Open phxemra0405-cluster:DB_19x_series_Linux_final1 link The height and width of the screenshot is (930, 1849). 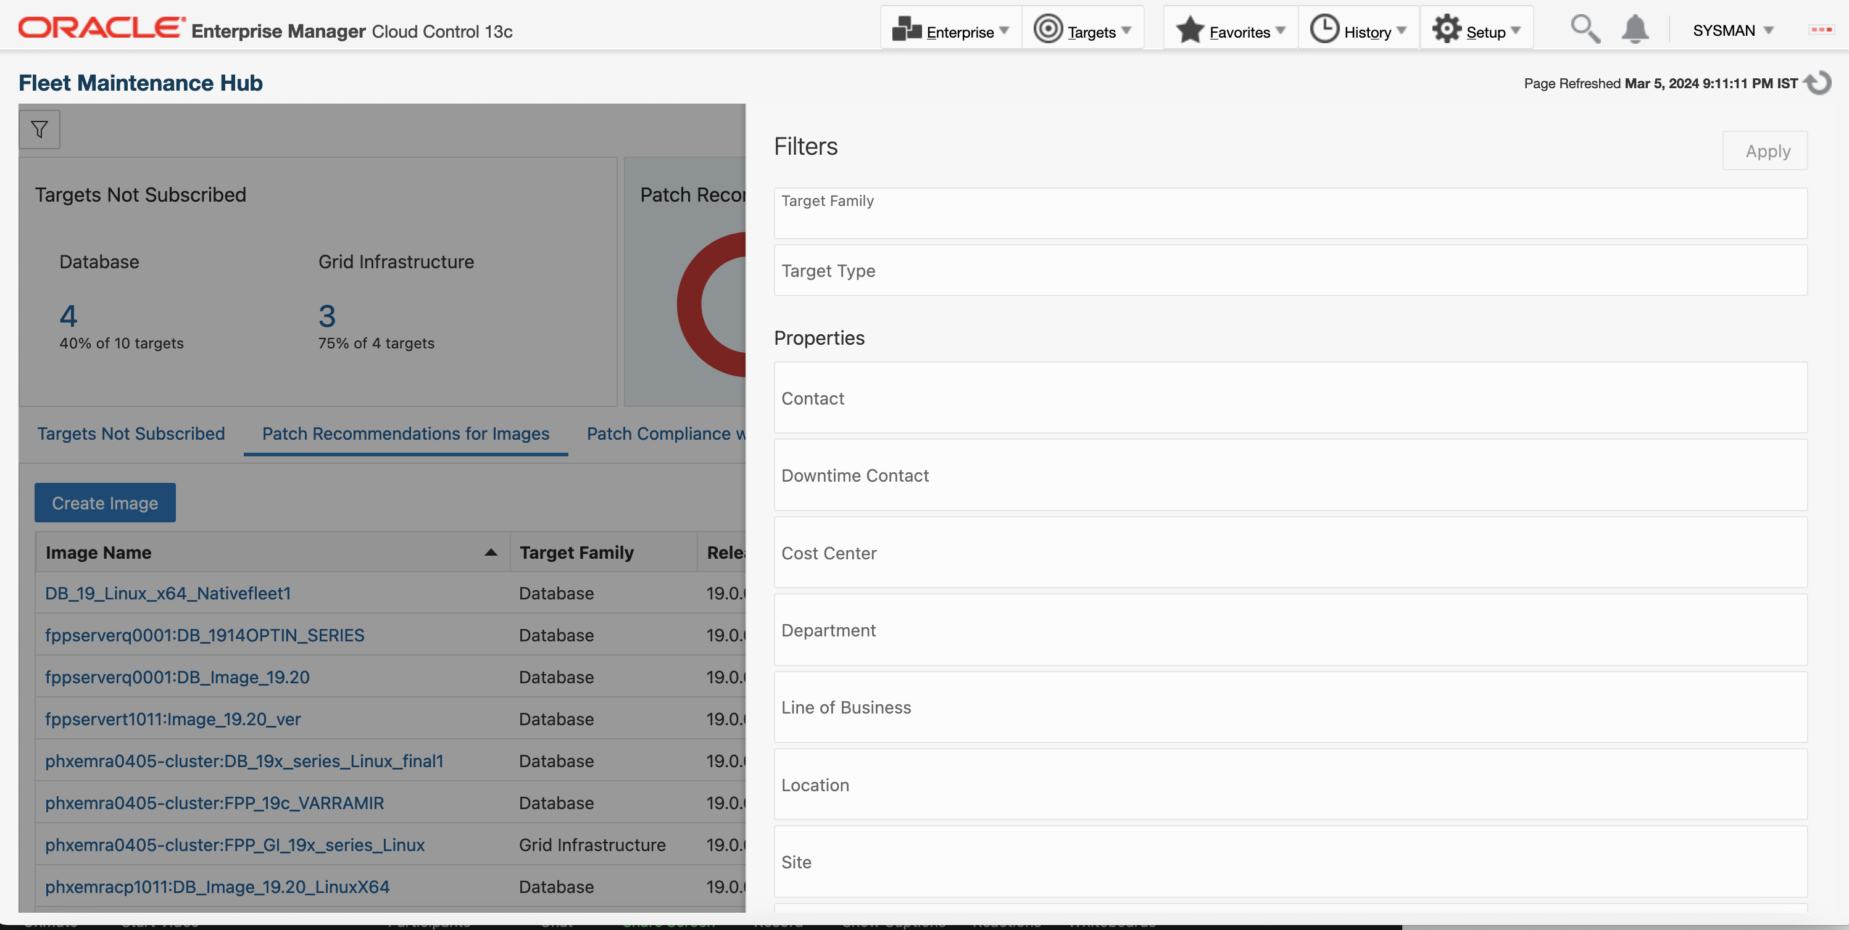click(244, 761)
